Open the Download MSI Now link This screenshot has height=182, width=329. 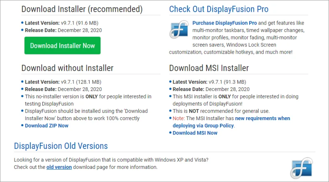[195, 133]
